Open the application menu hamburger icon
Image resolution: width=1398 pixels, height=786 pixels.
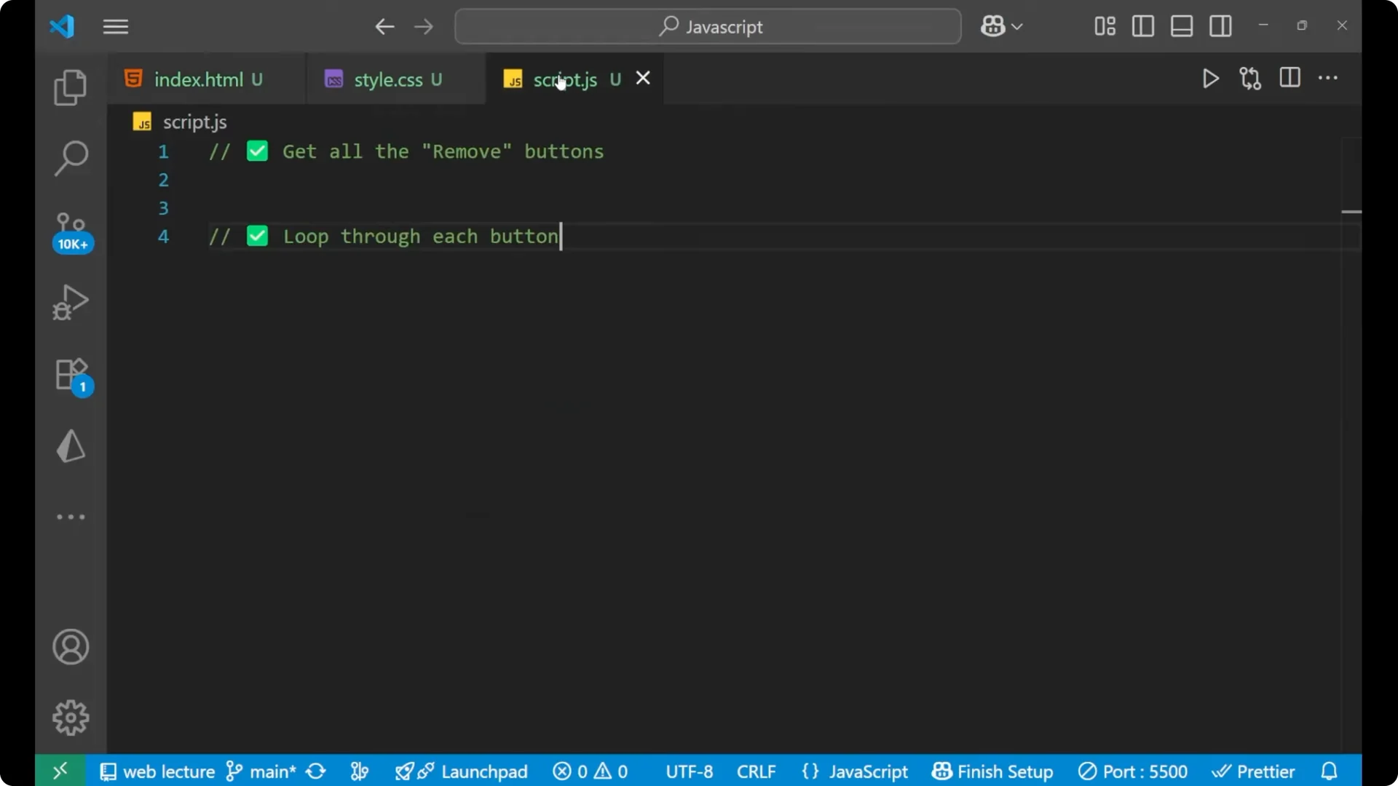pyautogui.click(x=115, y=26)
